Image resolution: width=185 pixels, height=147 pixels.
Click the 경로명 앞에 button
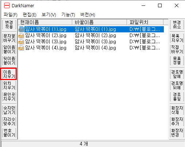(177, 74)
